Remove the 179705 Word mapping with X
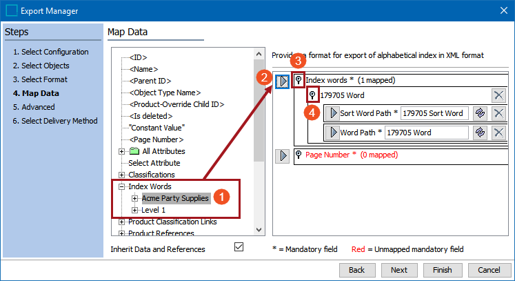The width and height of the screenshot is (515, 281). click(498, 96)
